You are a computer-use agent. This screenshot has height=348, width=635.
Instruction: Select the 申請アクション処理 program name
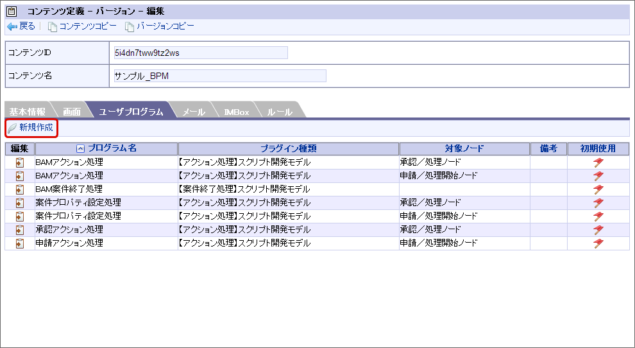click(x=69, y=243)
